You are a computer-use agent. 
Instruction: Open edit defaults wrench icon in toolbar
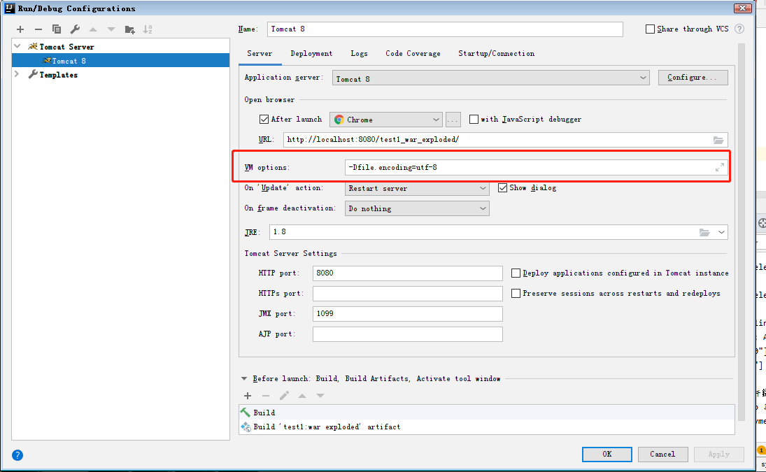[75, 30]
